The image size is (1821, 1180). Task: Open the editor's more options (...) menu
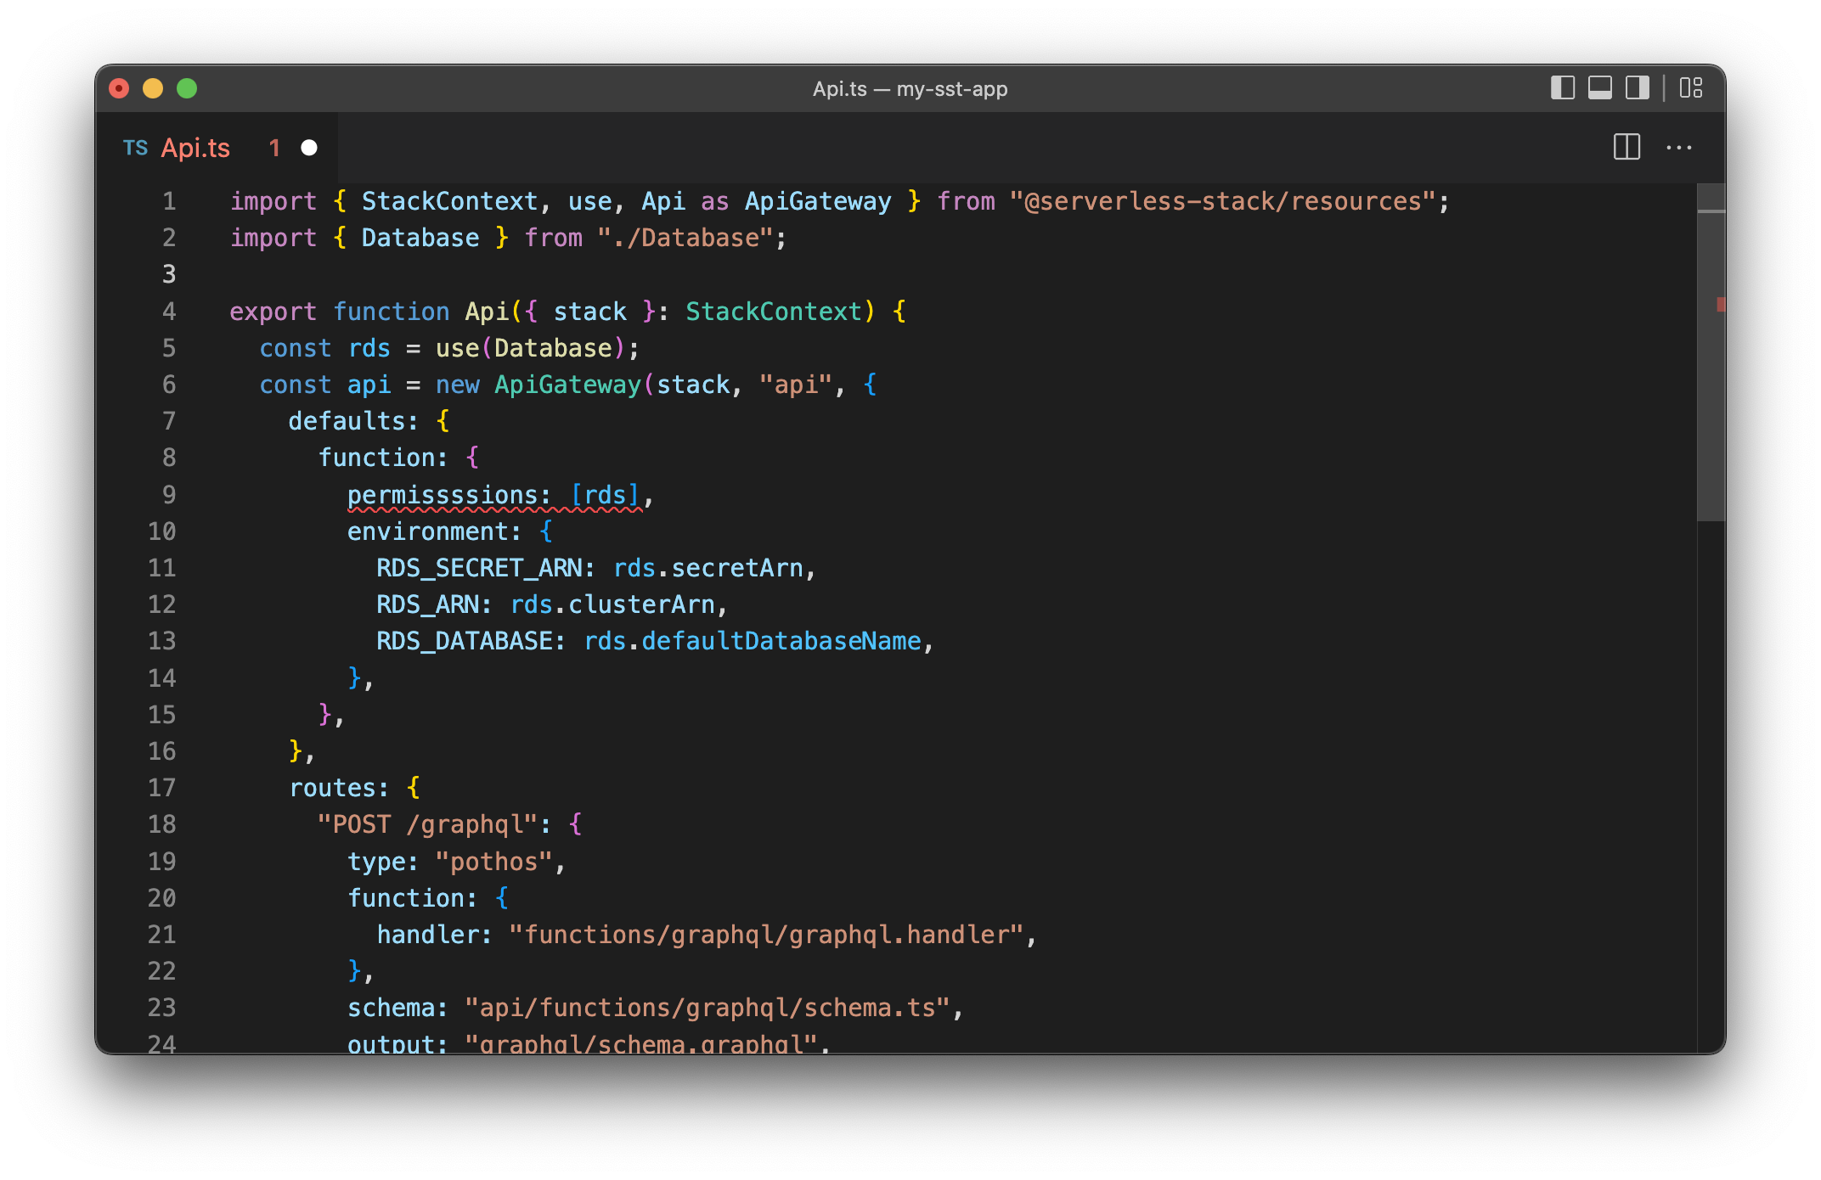tap(1680, 148)
